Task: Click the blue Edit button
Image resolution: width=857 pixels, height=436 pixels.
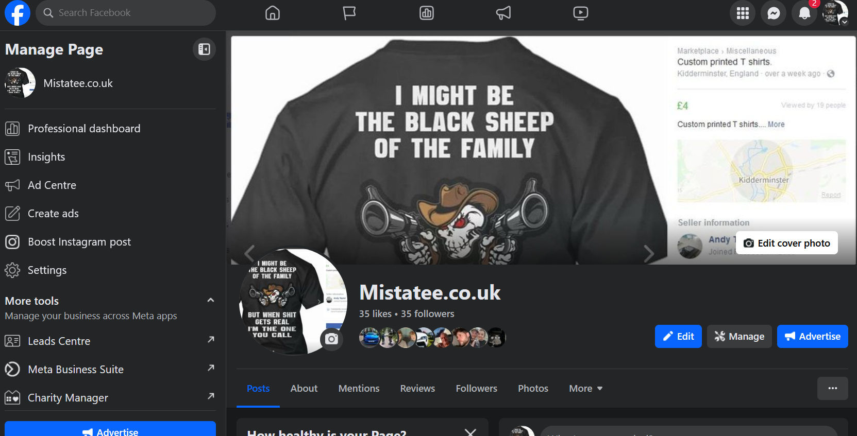Action: [678, 337]
